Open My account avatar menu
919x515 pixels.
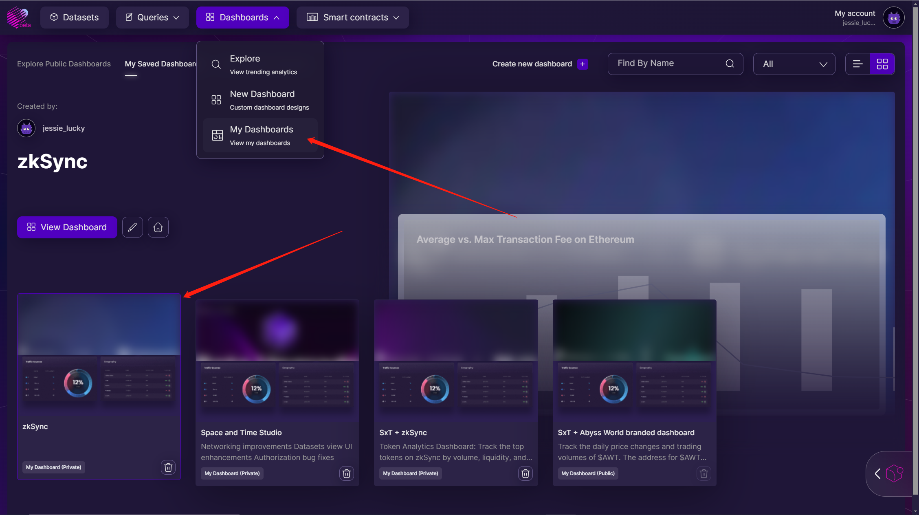point(894,18)
